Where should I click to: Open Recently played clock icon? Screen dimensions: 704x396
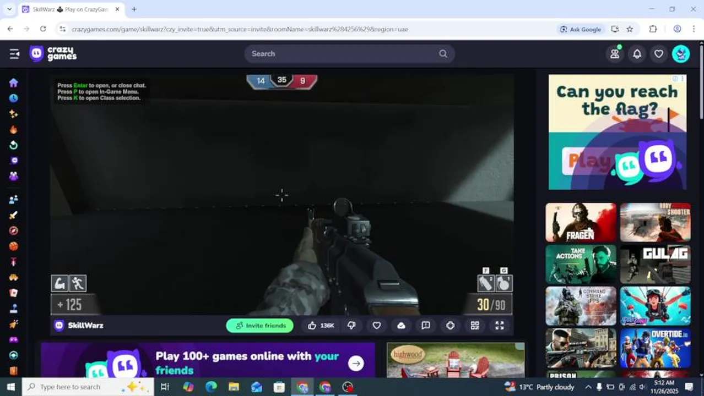[x=13, y=98]
